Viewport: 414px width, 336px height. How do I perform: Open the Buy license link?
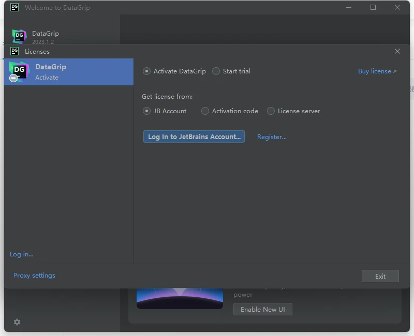pos(377,71)
